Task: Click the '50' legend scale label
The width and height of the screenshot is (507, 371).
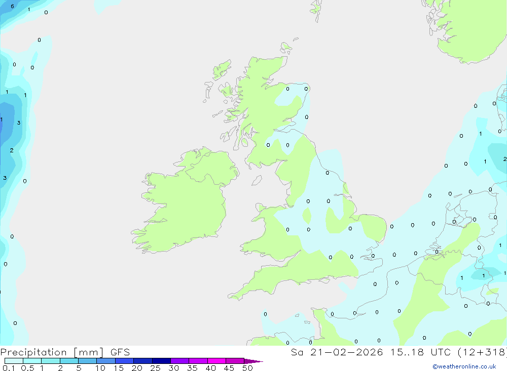Action: 247,368
